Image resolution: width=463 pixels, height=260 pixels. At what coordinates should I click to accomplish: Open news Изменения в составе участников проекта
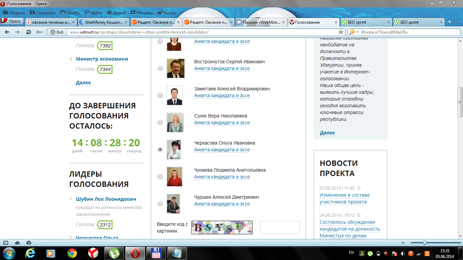(345, 198)
